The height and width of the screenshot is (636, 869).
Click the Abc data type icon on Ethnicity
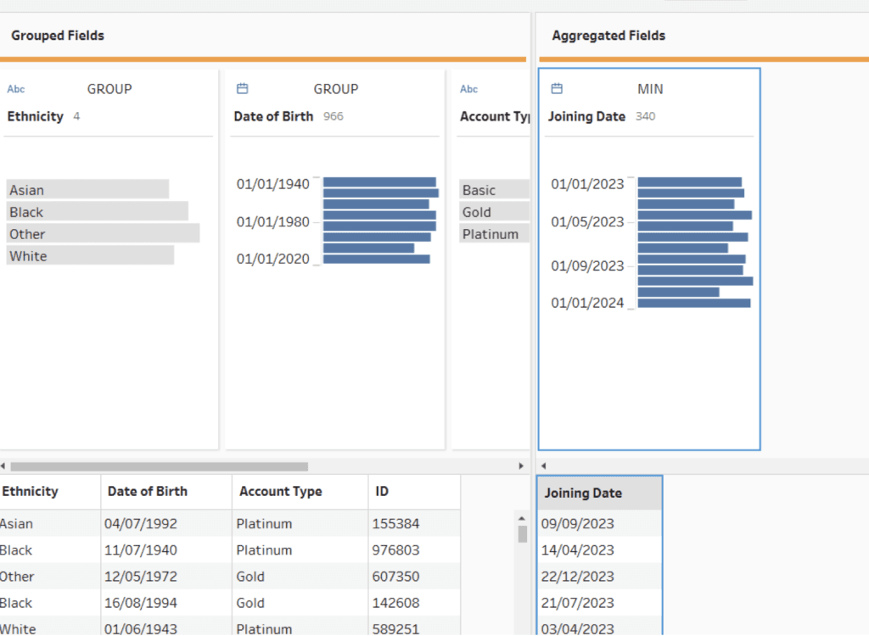pyautogui.click(x=16, y=89)
